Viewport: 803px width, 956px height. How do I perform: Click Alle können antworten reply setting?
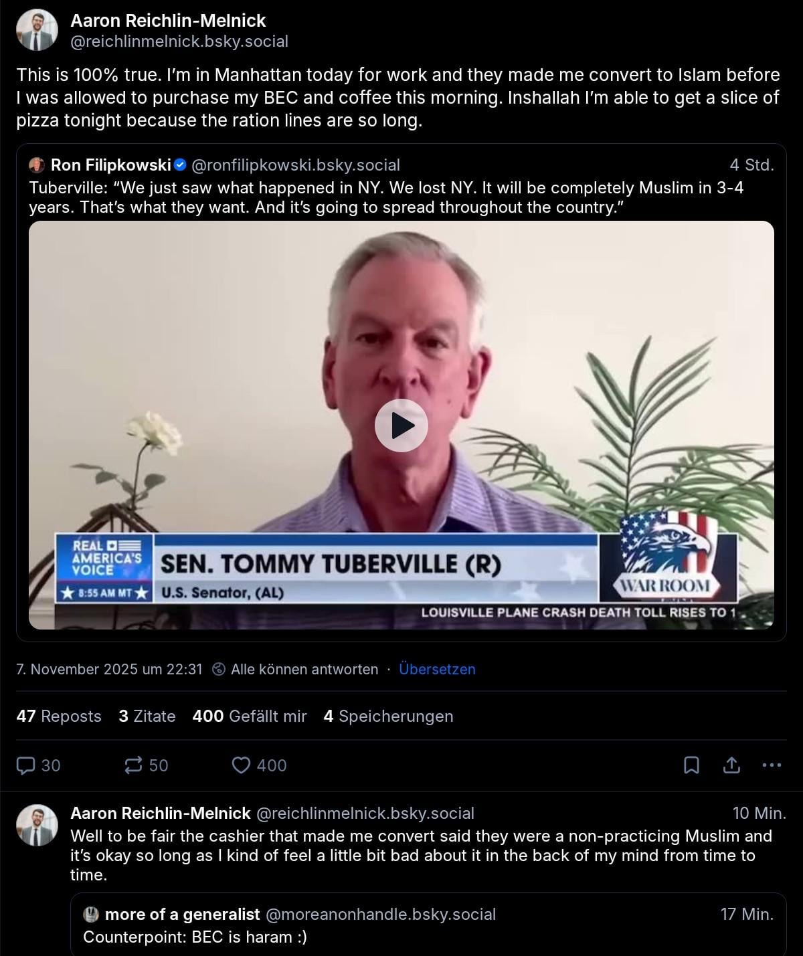point(295,669)
